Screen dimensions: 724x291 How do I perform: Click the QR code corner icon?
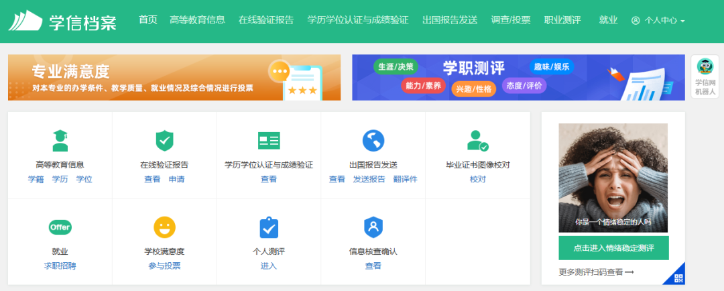coord(678,278)
